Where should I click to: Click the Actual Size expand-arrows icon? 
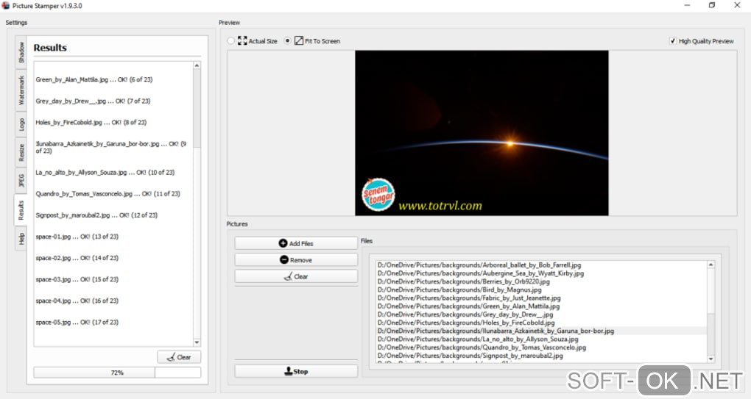tap(242, 41)
